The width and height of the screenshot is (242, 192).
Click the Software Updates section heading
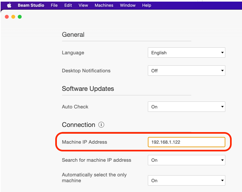click(x=88, y=89)
